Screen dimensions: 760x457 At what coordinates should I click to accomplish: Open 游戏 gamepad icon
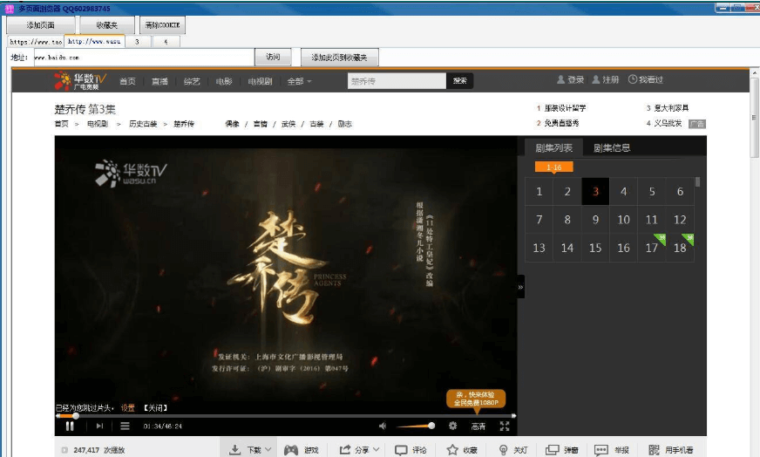(291, 450)
